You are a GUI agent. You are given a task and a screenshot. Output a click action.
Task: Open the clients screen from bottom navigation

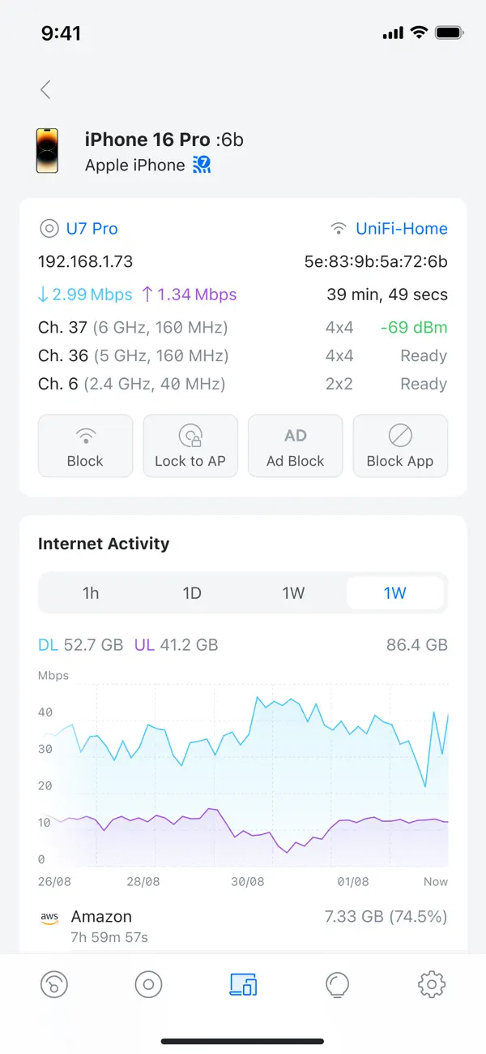point(148,984)
